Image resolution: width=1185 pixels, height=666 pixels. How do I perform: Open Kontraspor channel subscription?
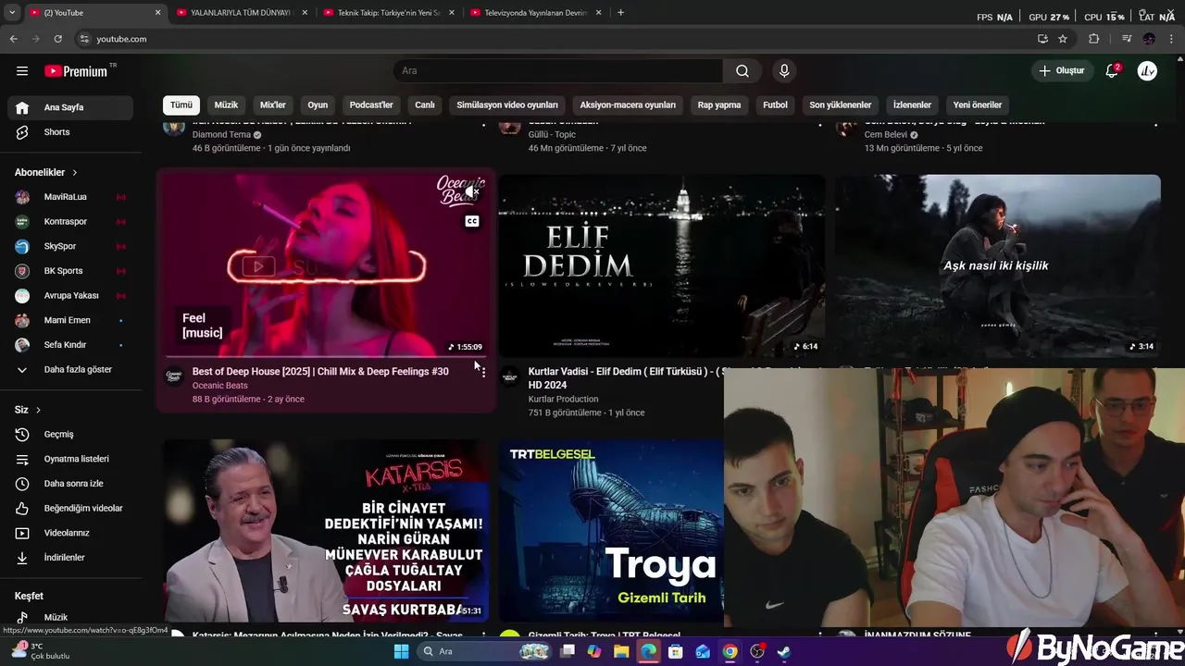click(70, 222)
